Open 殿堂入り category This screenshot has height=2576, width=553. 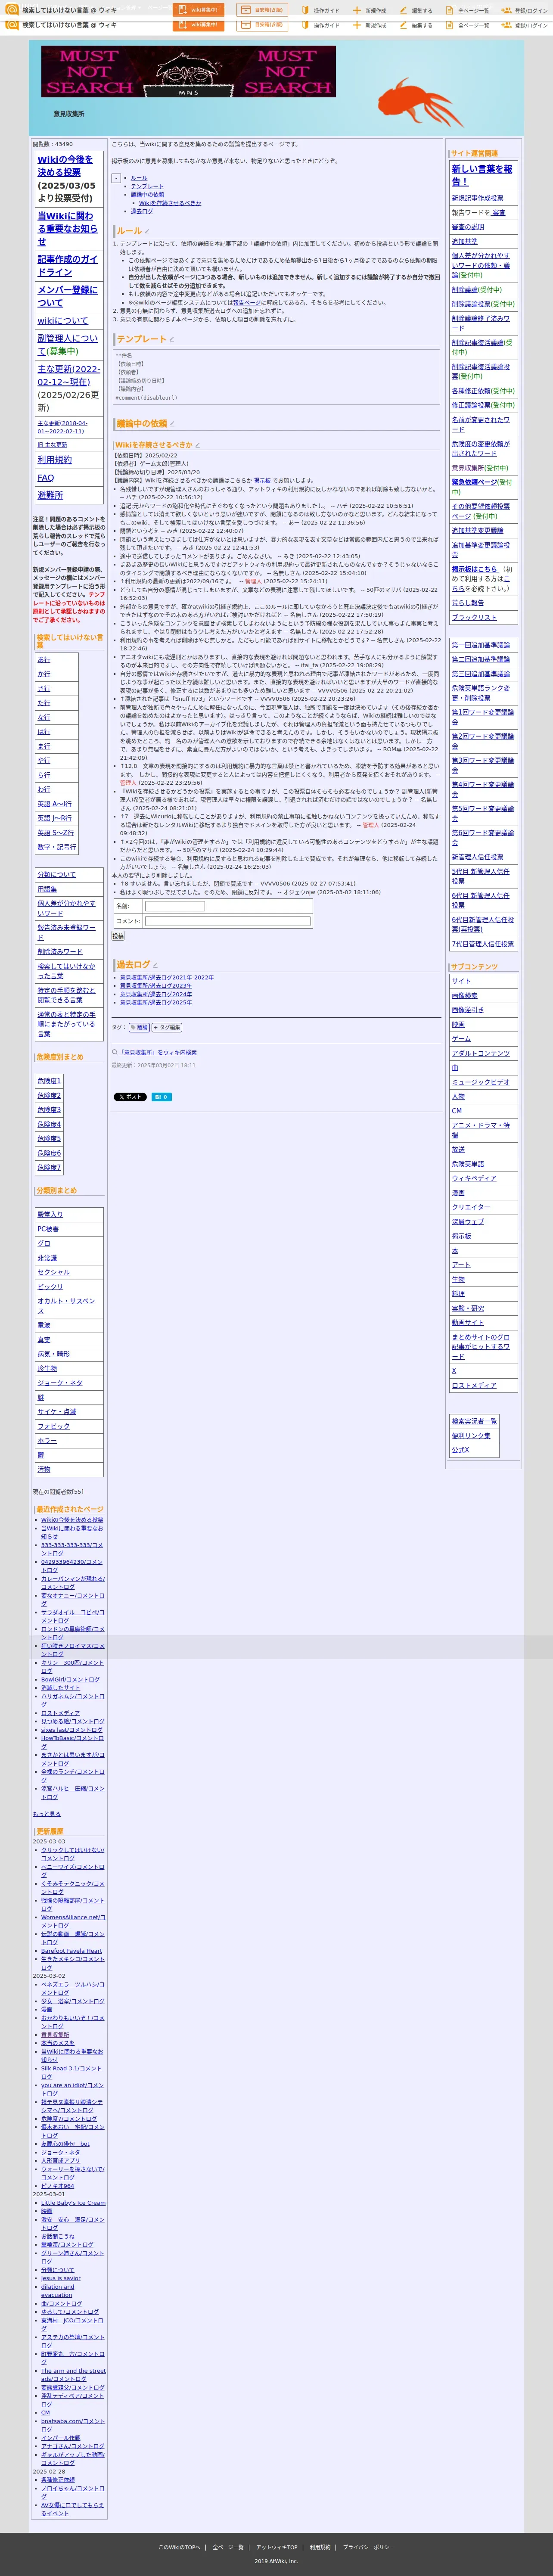tap(50, 1215)
